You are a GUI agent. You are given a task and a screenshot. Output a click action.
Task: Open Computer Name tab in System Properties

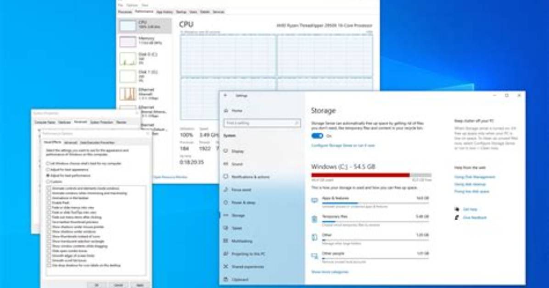[45, 122]
